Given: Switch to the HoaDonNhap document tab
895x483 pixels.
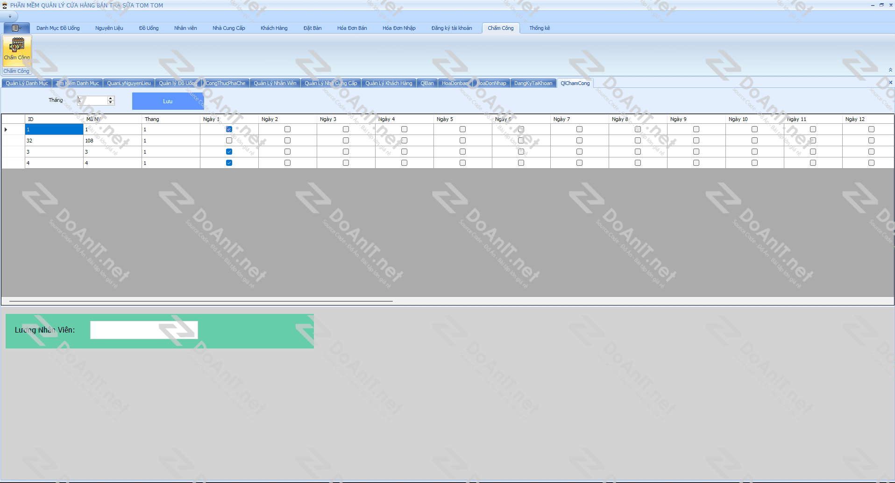Looking at the screenshot, I should (x=491, y=83).
